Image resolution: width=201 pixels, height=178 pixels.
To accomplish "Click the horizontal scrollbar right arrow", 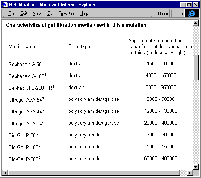I will tap(190, 173).
